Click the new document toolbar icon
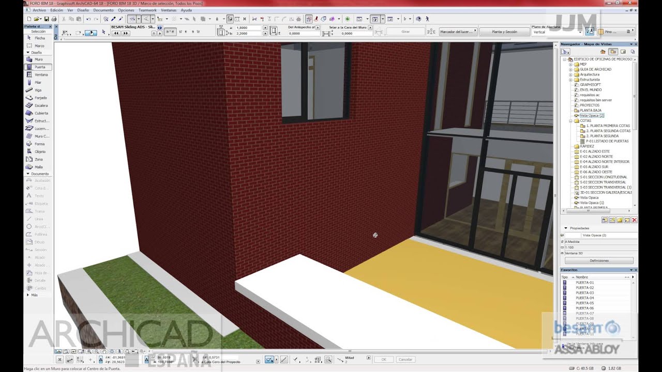Image resolution: width=662 pixels, height=372 pixels. (x=29, y=19)
